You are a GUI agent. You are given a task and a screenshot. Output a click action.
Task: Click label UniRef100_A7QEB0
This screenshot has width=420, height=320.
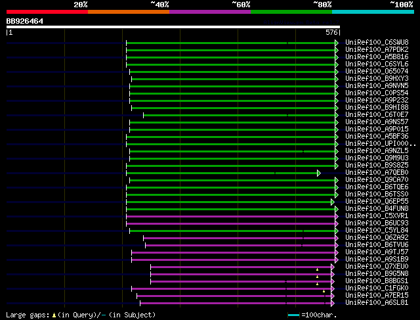[377, 172]
